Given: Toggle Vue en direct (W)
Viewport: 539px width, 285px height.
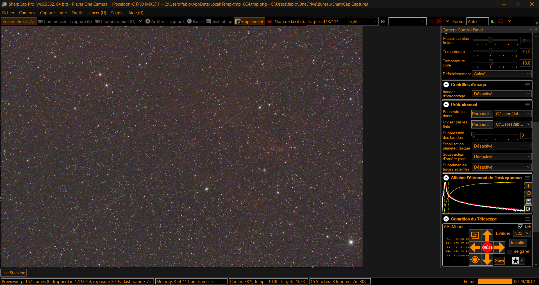Looking at the screenshot, I should tap(19, 22).
